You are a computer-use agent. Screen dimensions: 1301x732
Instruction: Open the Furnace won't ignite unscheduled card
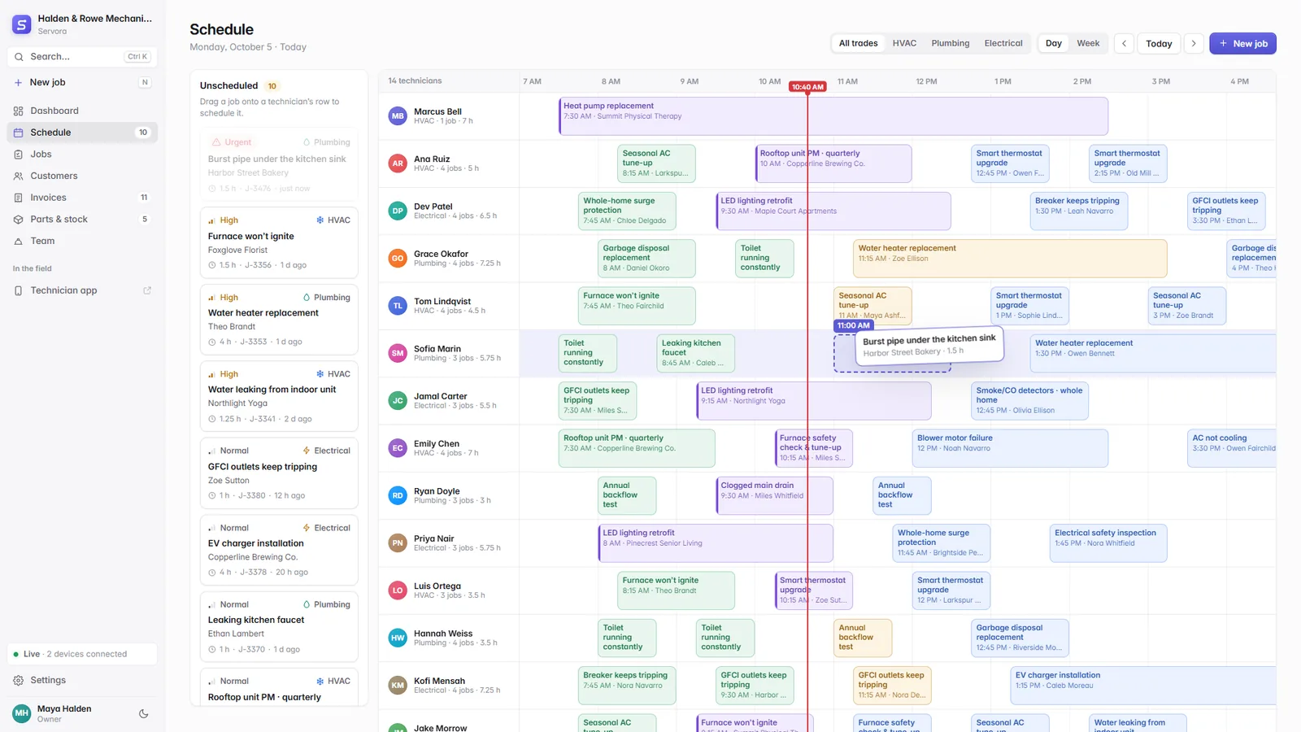click(x=279, y=242)
